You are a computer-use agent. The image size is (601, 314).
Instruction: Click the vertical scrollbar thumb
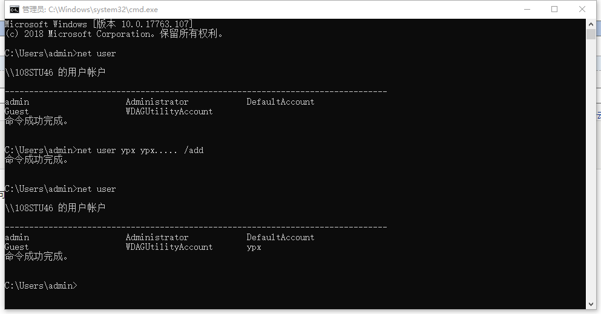click(591, 34)
